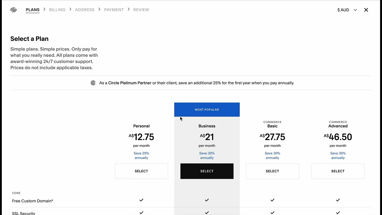Click 'Save 29% annually' under Personal
382x215 pixels.
click(x=141, y=156)
